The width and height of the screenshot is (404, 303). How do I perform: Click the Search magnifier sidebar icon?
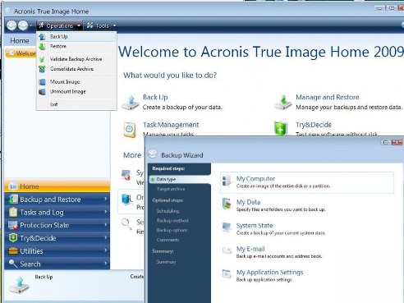tap(13, 264)
